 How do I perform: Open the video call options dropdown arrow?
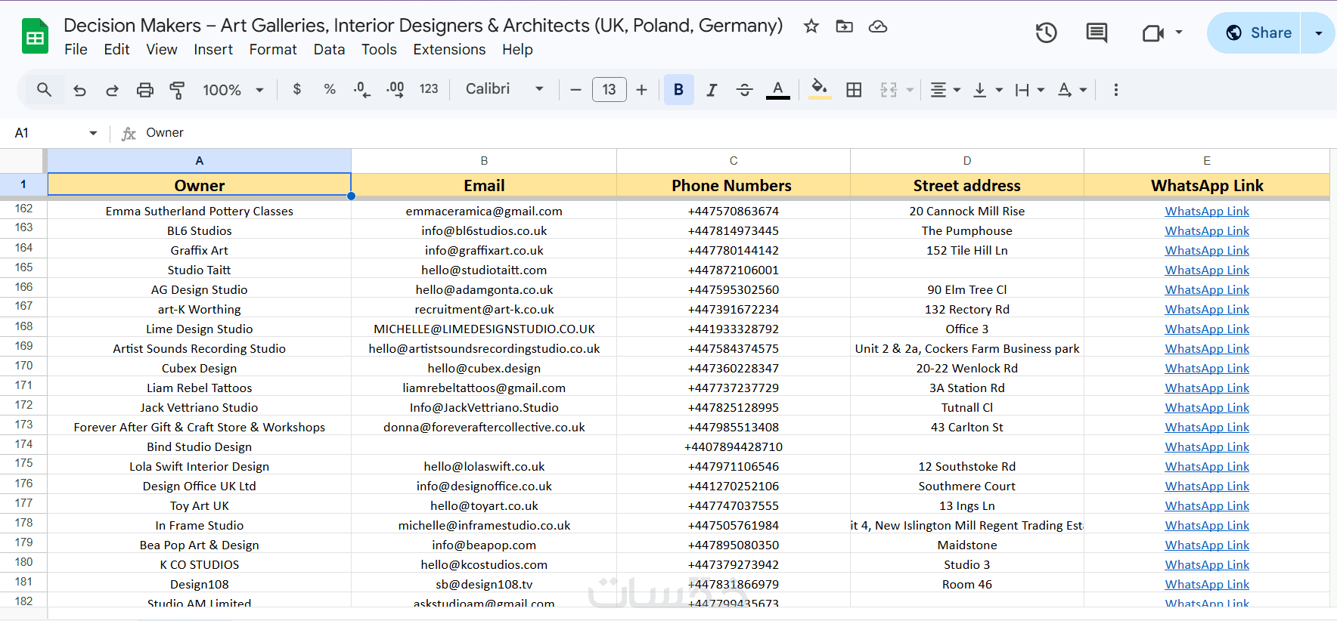[1178, 32]
